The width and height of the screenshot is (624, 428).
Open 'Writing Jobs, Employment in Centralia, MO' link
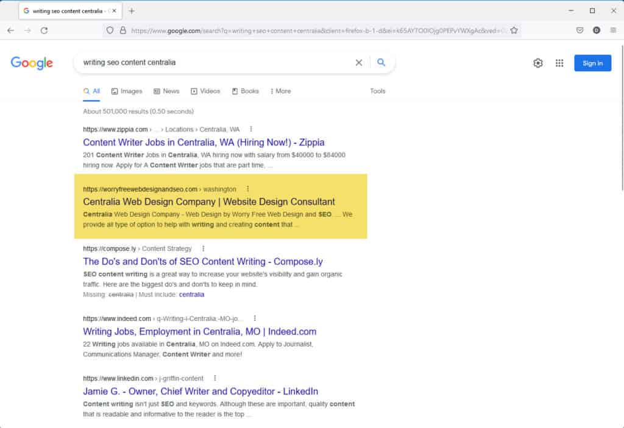(200, 331)
